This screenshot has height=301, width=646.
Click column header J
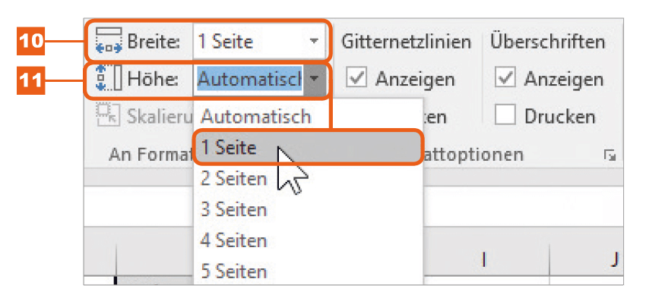click(x=615, y=259)
